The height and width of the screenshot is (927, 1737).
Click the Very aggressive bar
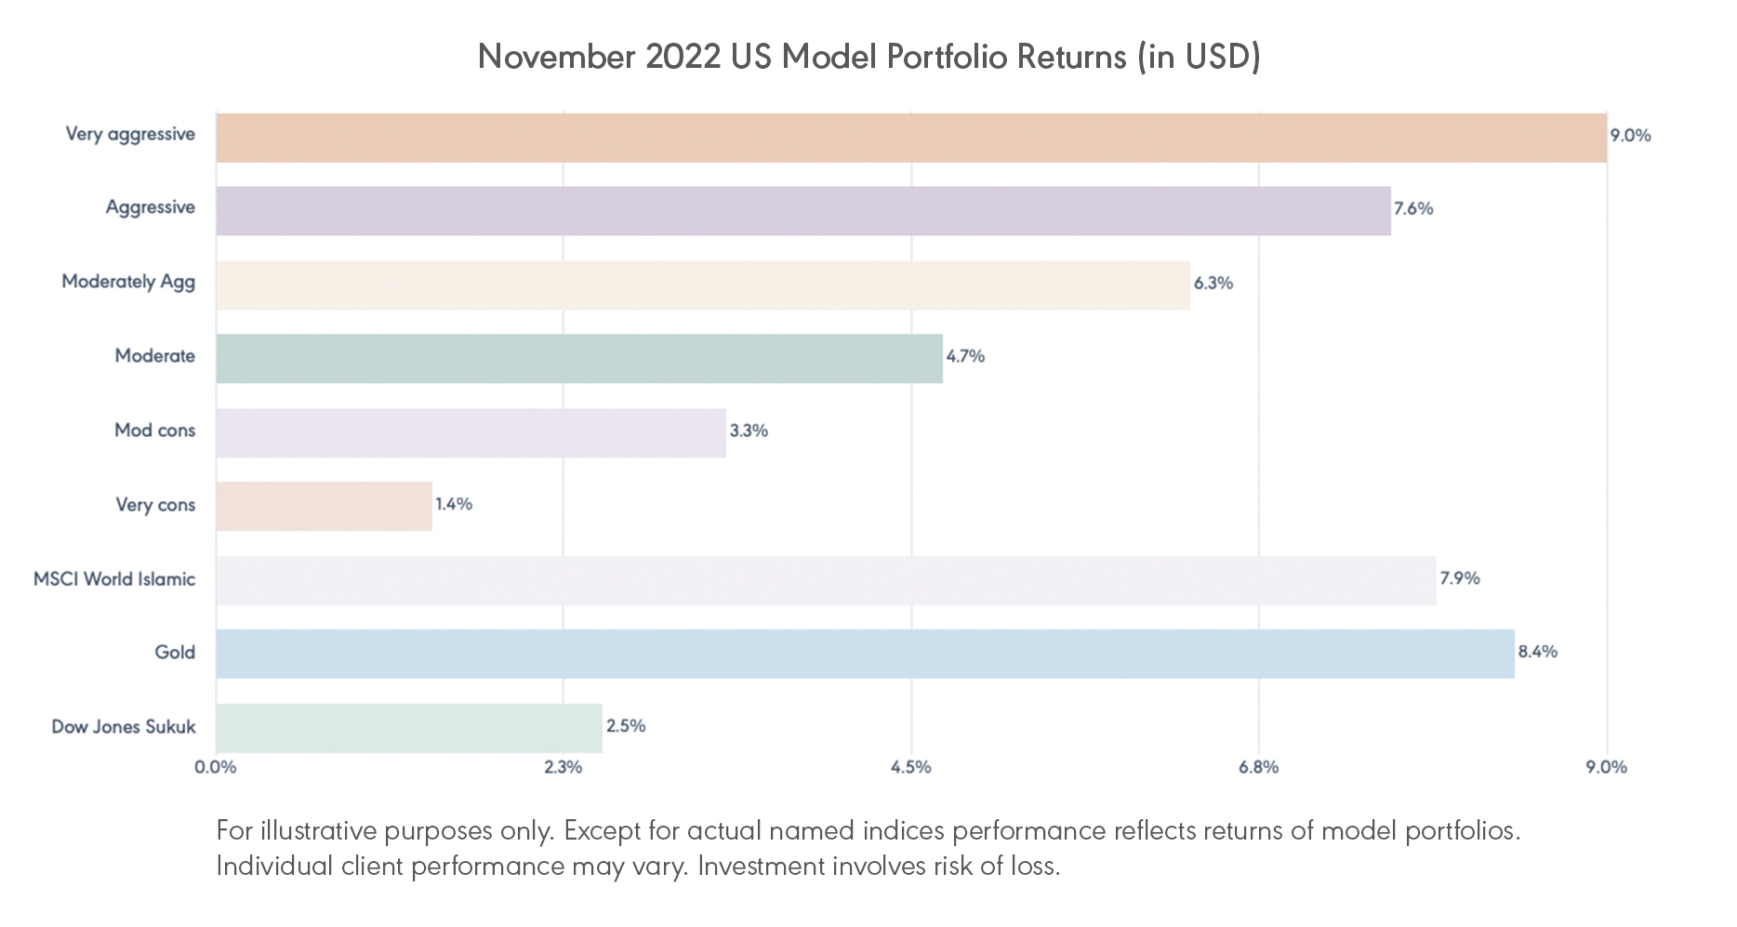tap(911, 138)
